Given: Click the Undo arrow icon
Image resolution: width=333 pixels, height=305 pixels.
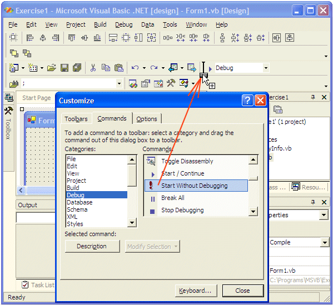Looking at the screenshot, I should (135, 68).
